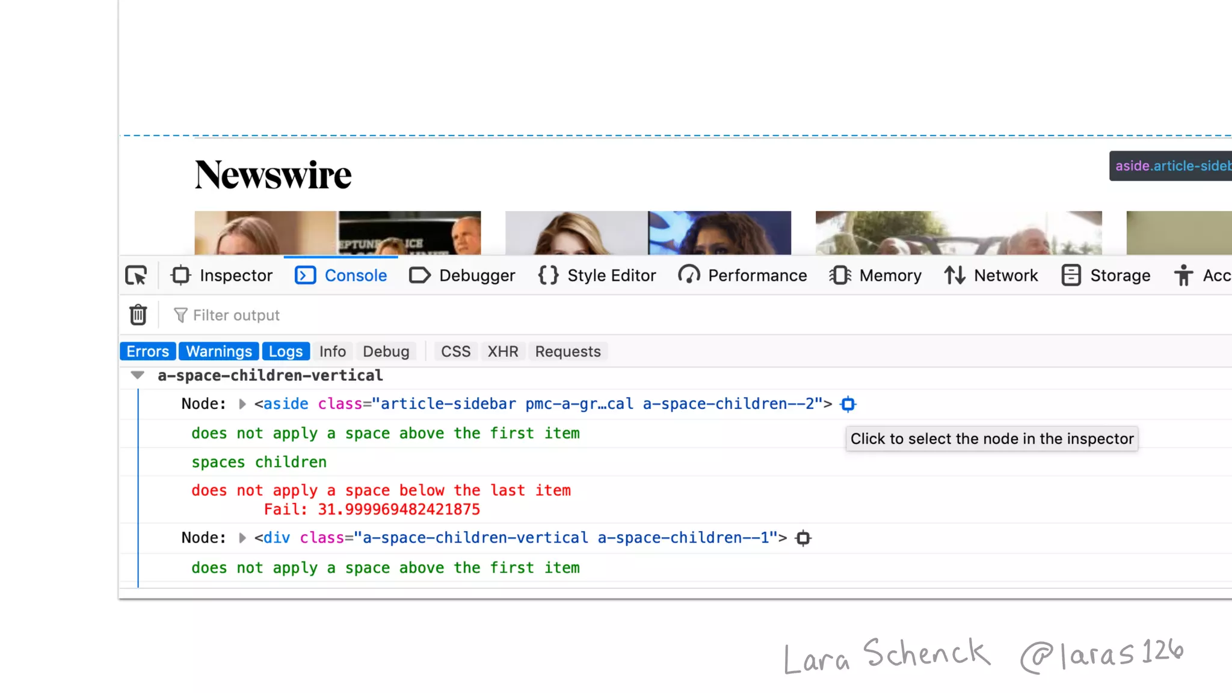
Task: Switch to the Inspector tab
Action: 222,276
